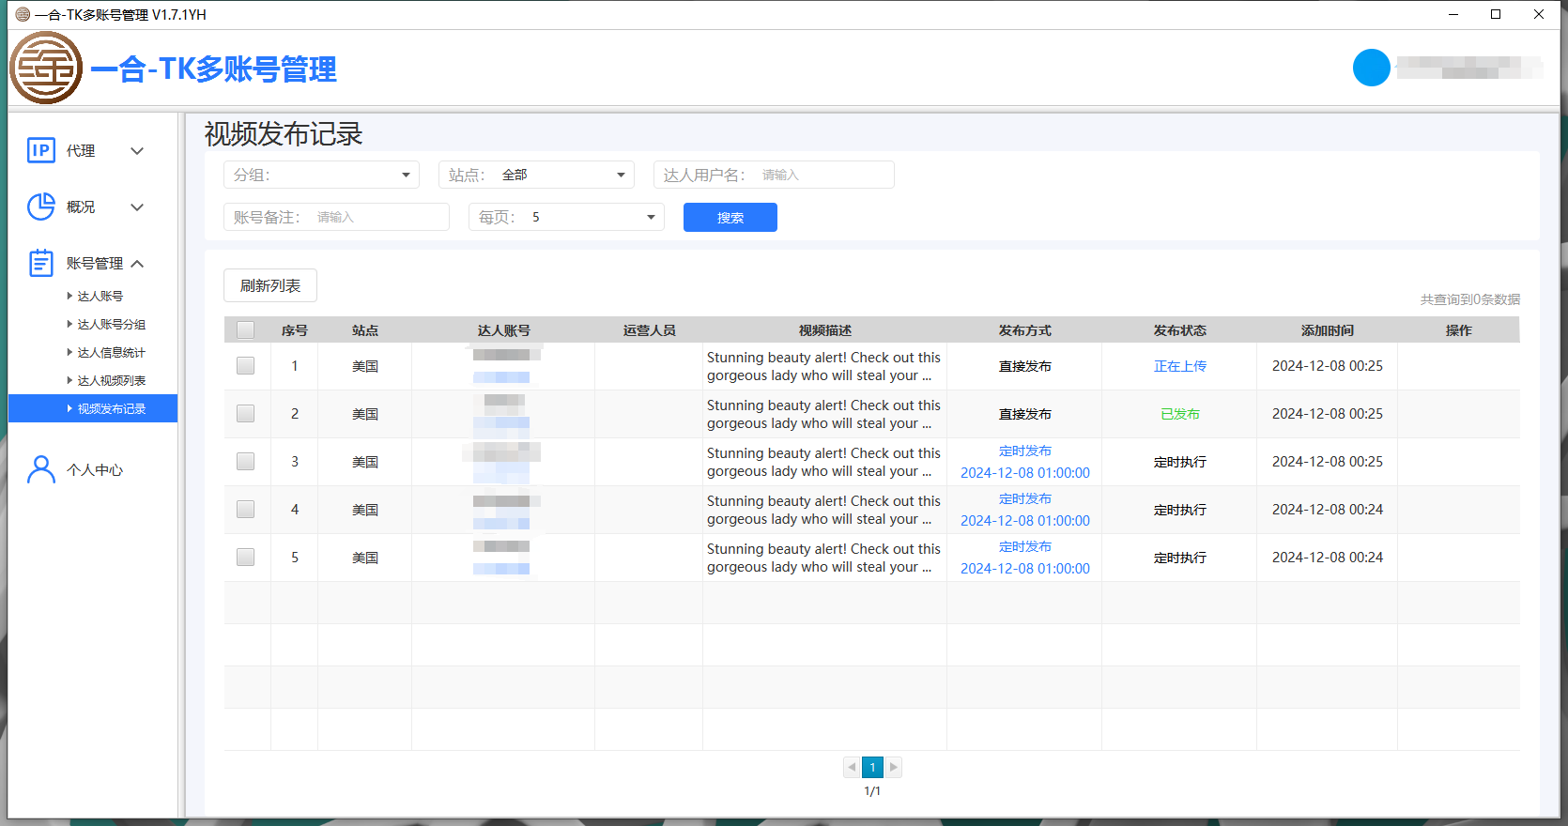Check the checkbox for row 1
The height and width of the screenshot is (826, 1568).
(246, 366)
